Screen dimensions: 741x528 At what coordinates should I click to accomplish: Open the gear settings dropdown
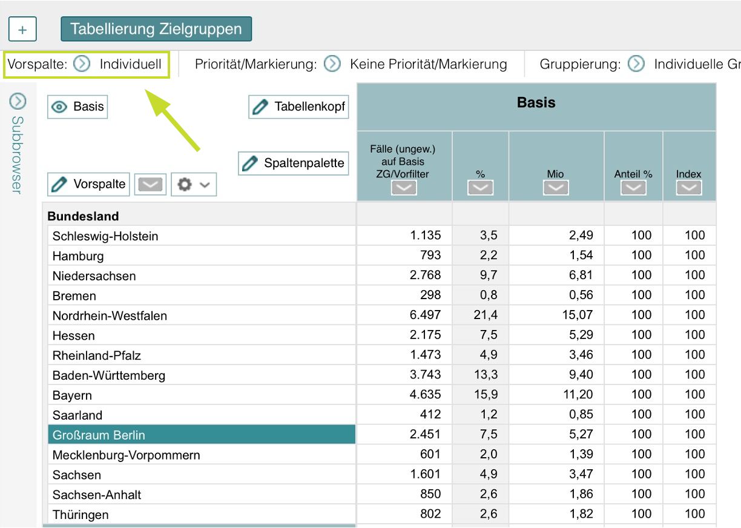coord(194,185)
